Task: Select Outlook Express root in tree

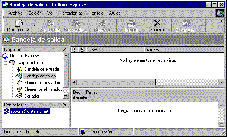Action: (x=25, y=56)
